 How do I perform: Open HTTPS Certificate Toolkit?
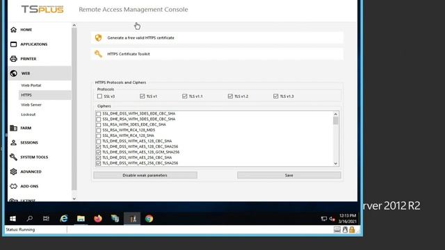point(217,54)
